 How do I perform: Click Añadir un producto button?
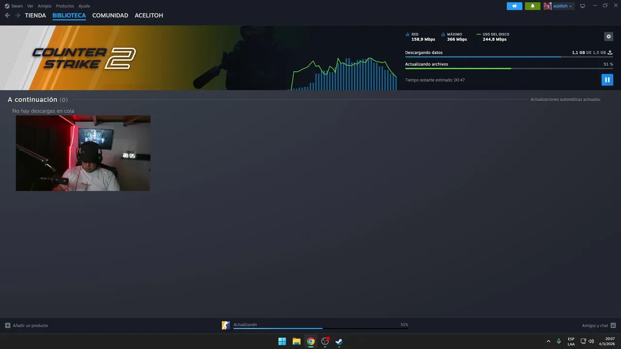point(26,325)
